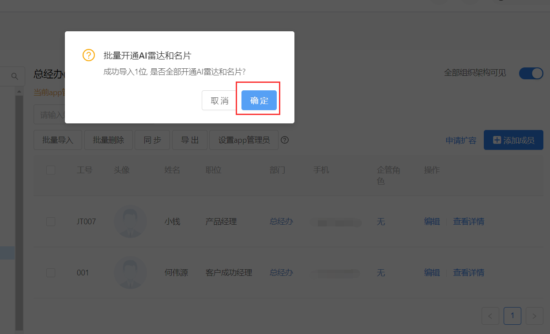Viewport: 550px width, 334px height.
Task: Tick the select-all header checkbox
Action: [x=51, y=170]
